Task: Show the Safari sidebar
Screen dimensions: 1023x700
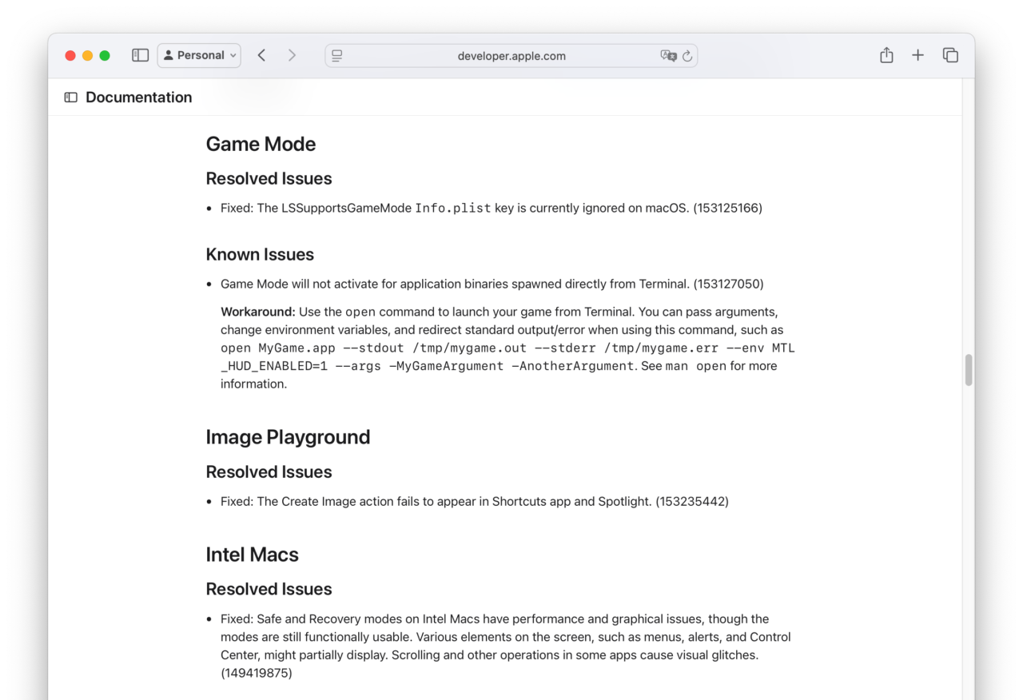Action: [140, 55]
